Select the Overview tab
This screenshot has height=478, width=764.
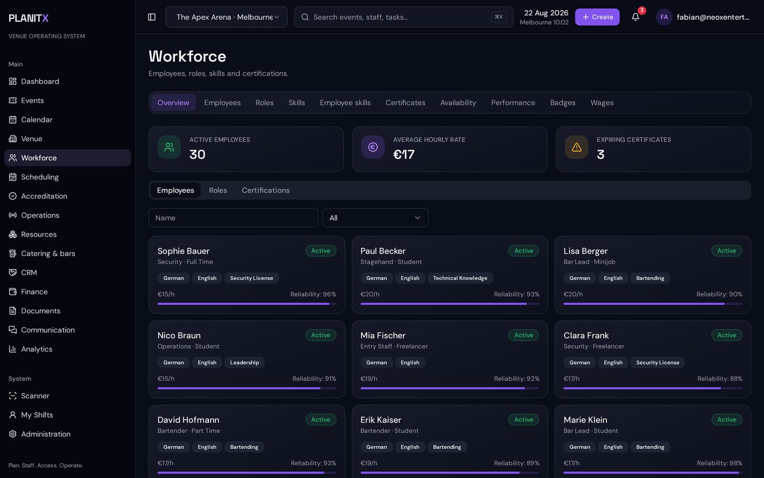(x=173, y=103)
